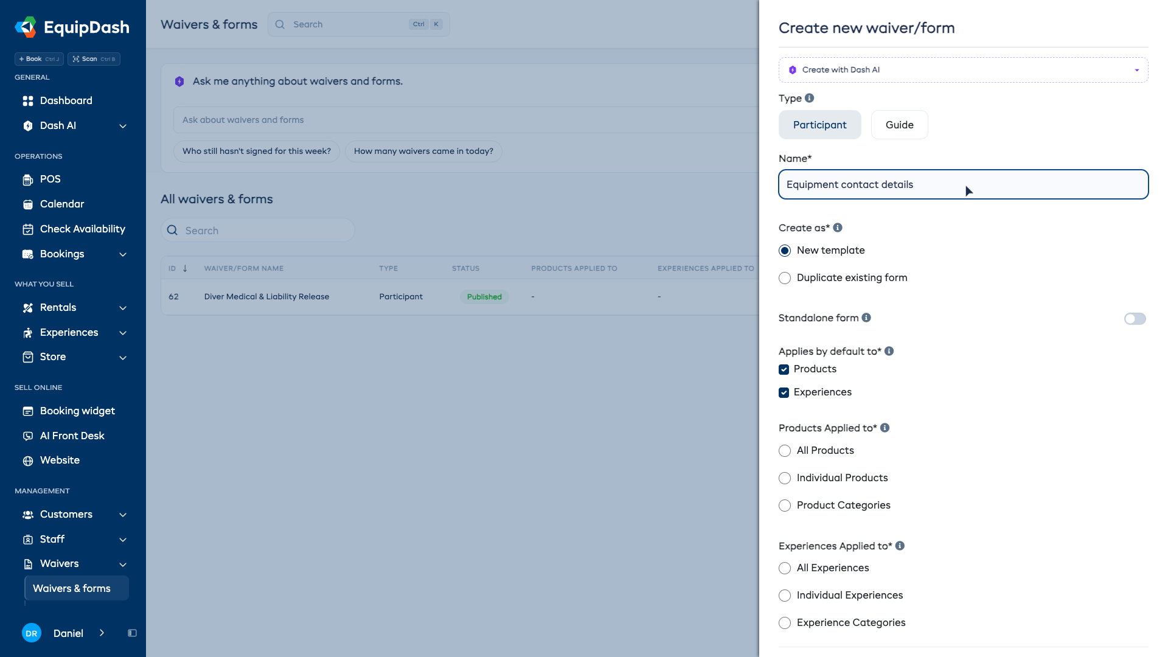Expand the Store sidebar menu
Screen dimensions: 1168x657
[x=123, y=358]
